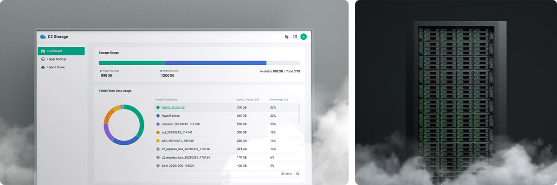
Task: Click the purple dot beside Lindallin_20210413_112130
Action: tap(158, 124)
